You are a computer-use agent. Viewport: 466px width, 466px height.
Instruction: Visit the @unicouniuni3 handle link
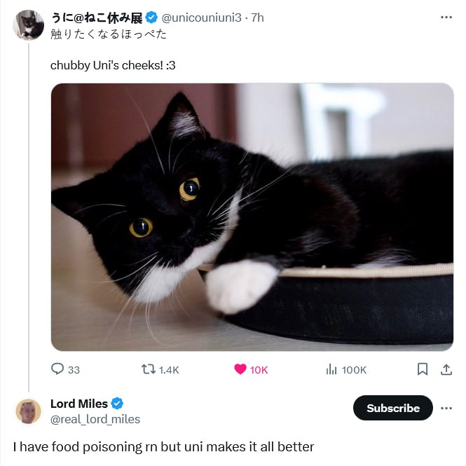pyautogui.click(x=203, y=18)
